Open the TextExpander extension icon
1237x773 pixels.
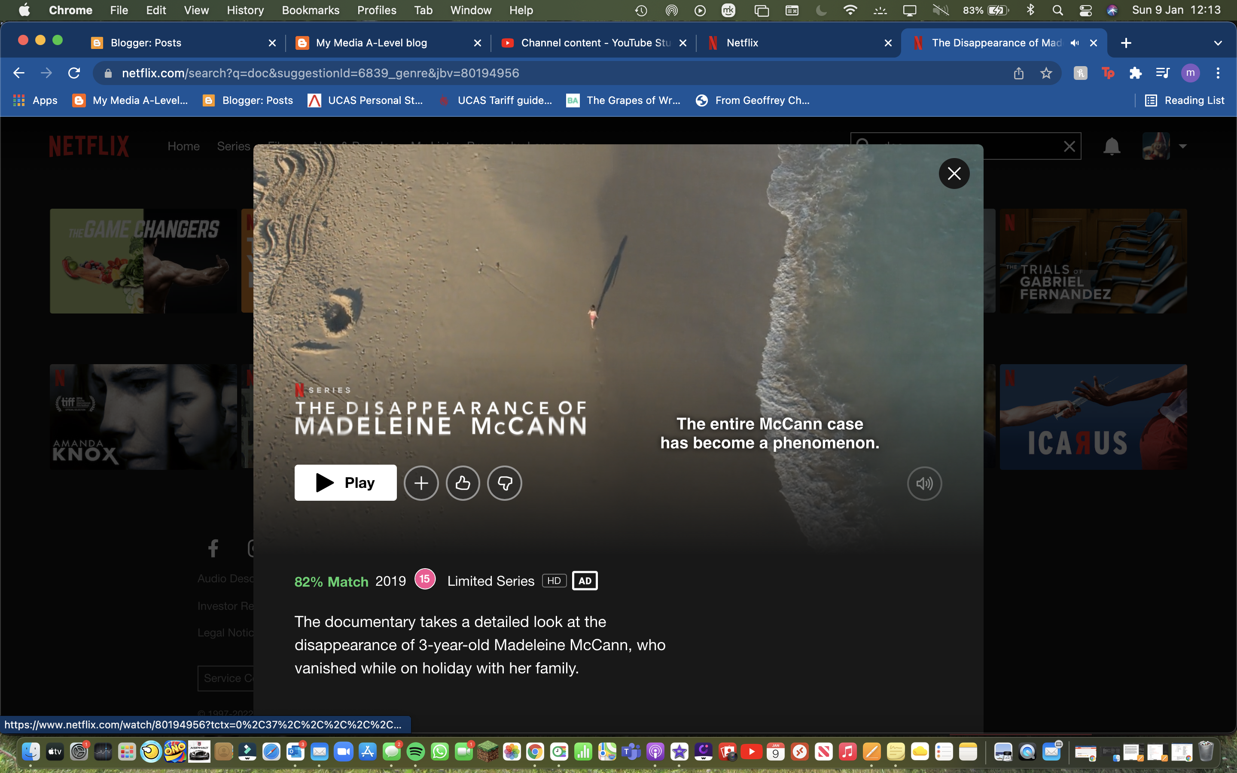click(x=1108, y=73)
